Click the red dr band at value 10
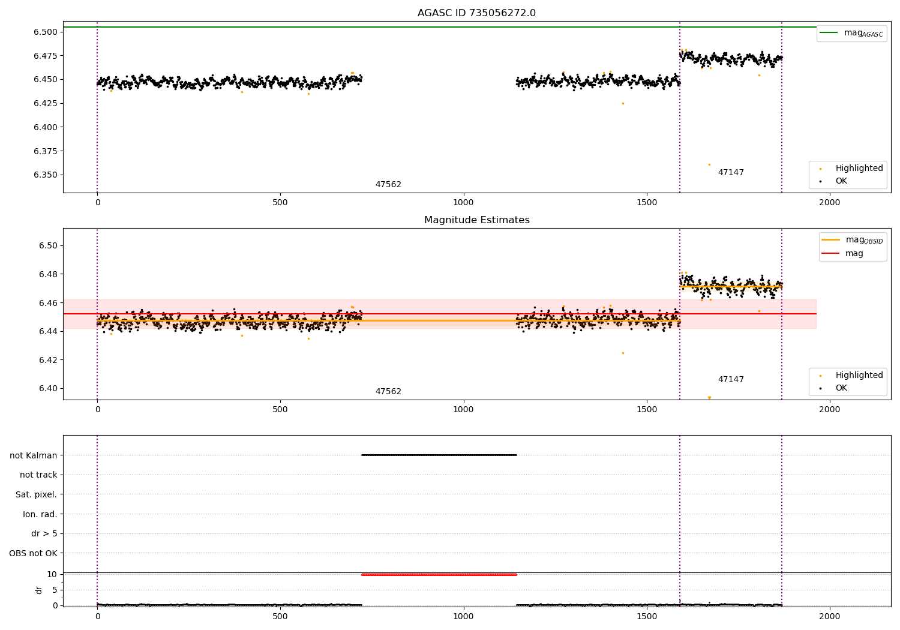Image resolution: width=900 pixels, height=630 pixels. click(x=439, y=575)
